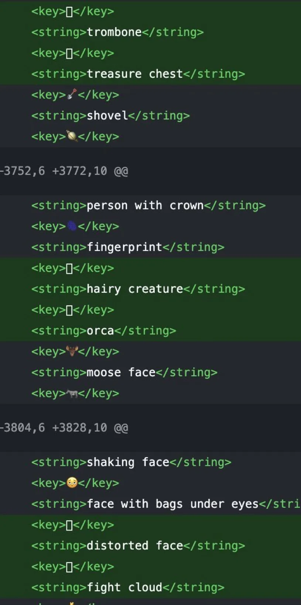Click the person with crown line
Viewport: 301px width, 605px height.
tap(150, 205)
